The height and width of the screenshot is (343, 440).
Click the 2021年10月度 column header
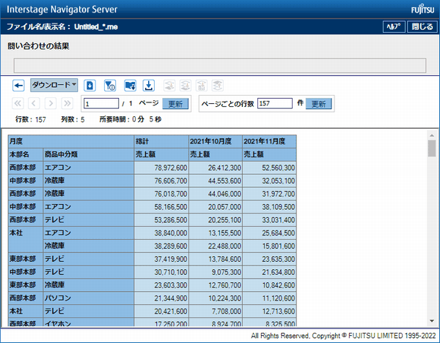click(x=215, y=140)
